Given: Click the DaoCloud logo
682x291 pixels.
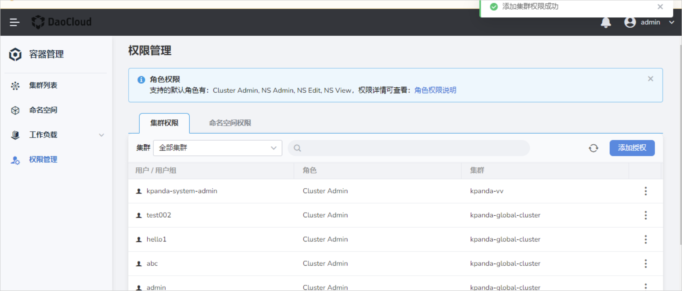Looking at the screenshot, I should (62, 22).
